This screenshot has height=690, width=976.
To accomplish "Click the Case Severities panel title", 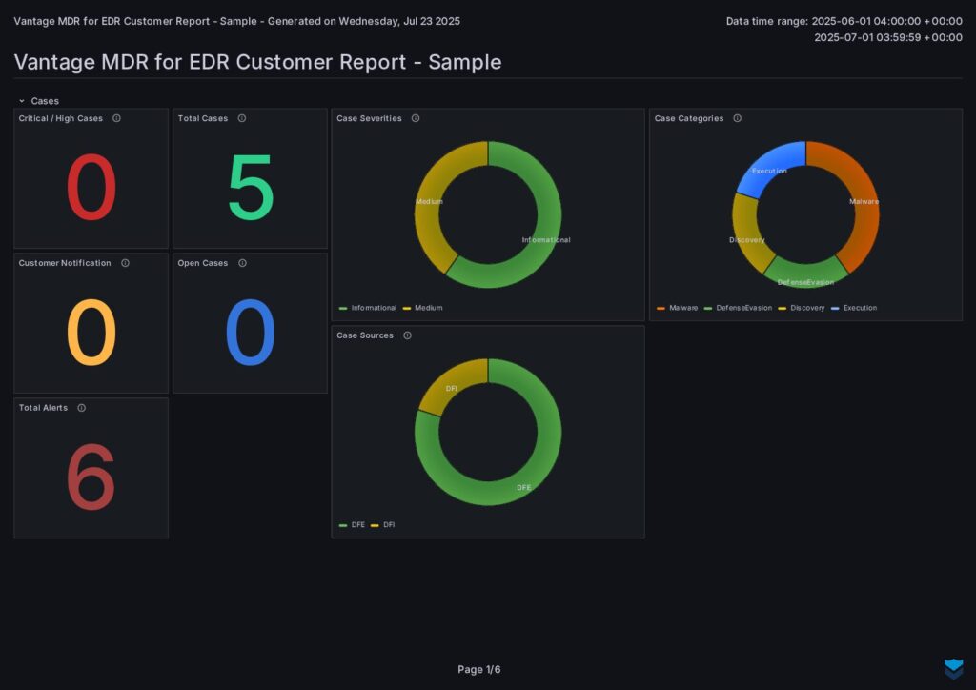I will [369, 118].
